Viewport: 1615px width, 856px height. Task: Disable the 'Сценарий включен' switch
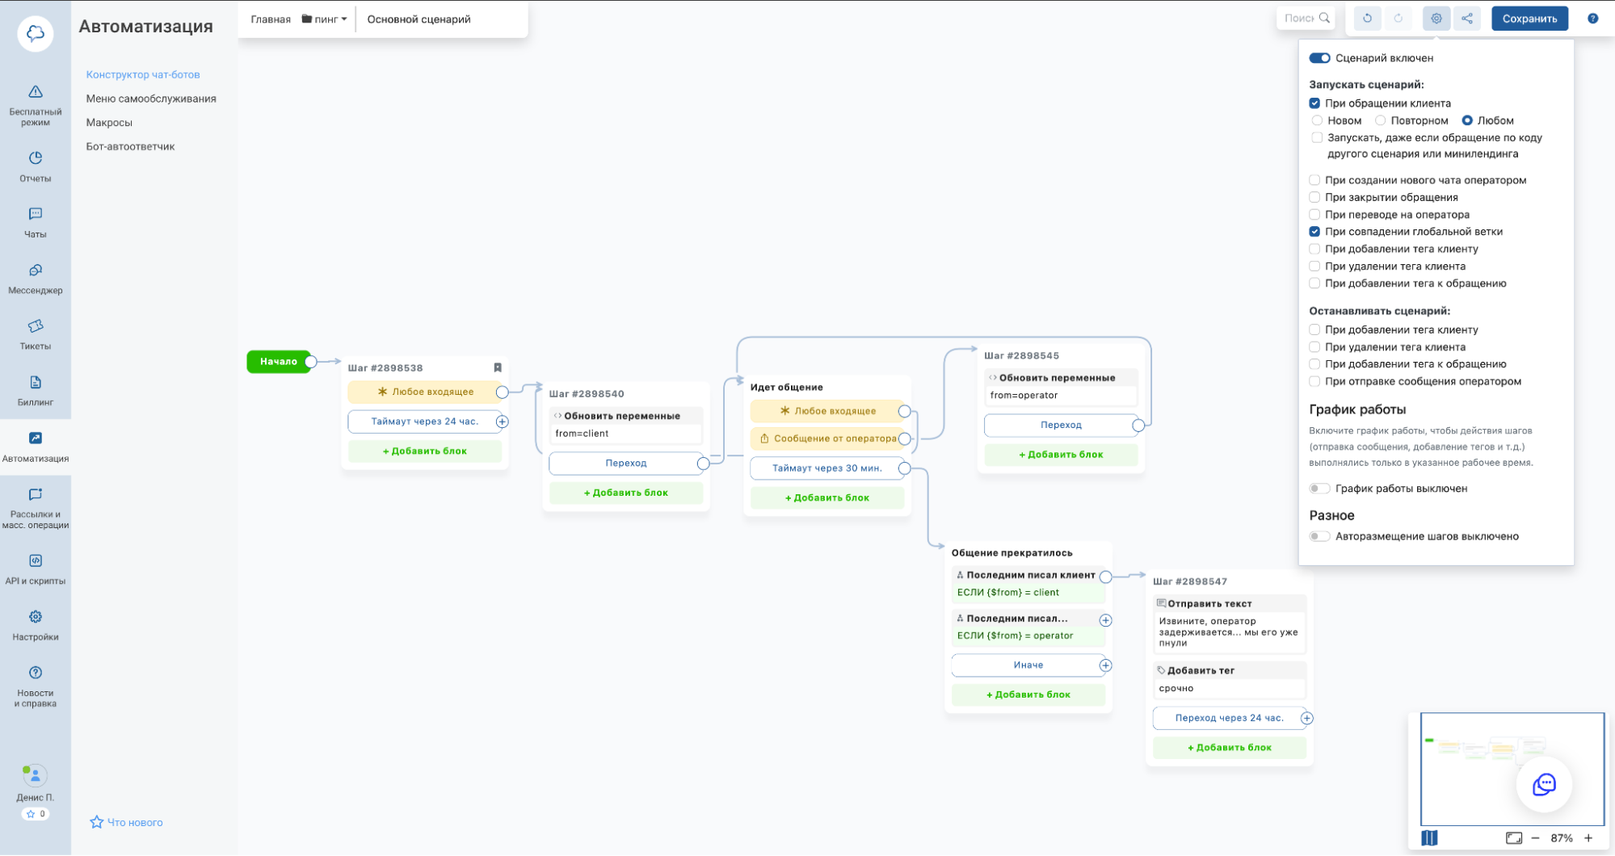pos(1319,58)
